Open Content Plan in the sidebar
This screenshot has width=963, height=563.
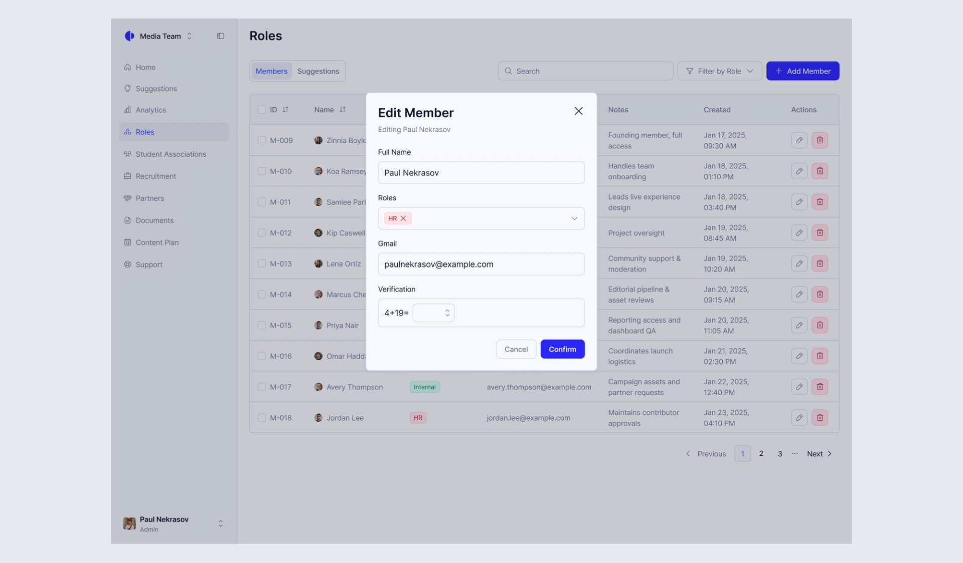tap(174, 242)
